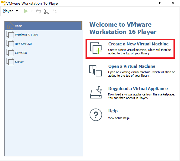180x161 pixels.
Task: Close the VMware Player window
Action: pos(173,3)
